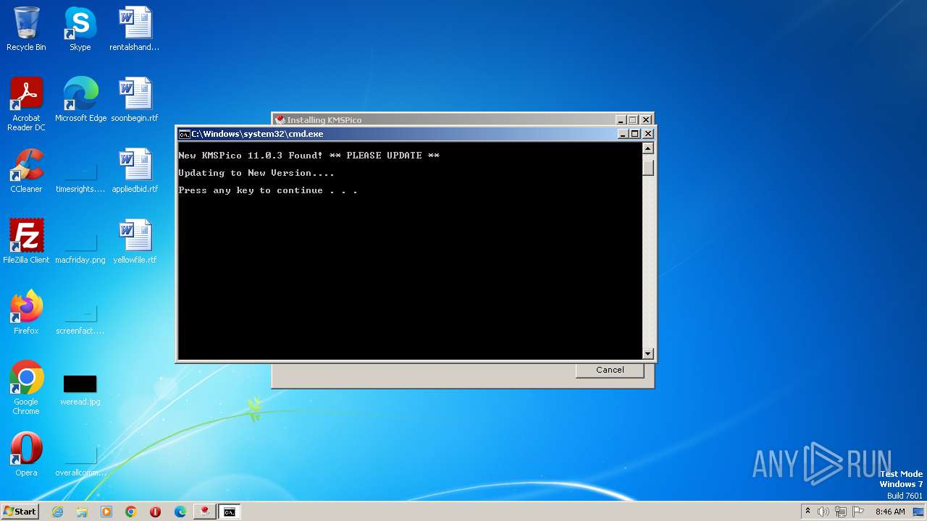Open the clock showing 8:46 AM
The width and height of the screenshot is (927, 521).
point(890,512)
